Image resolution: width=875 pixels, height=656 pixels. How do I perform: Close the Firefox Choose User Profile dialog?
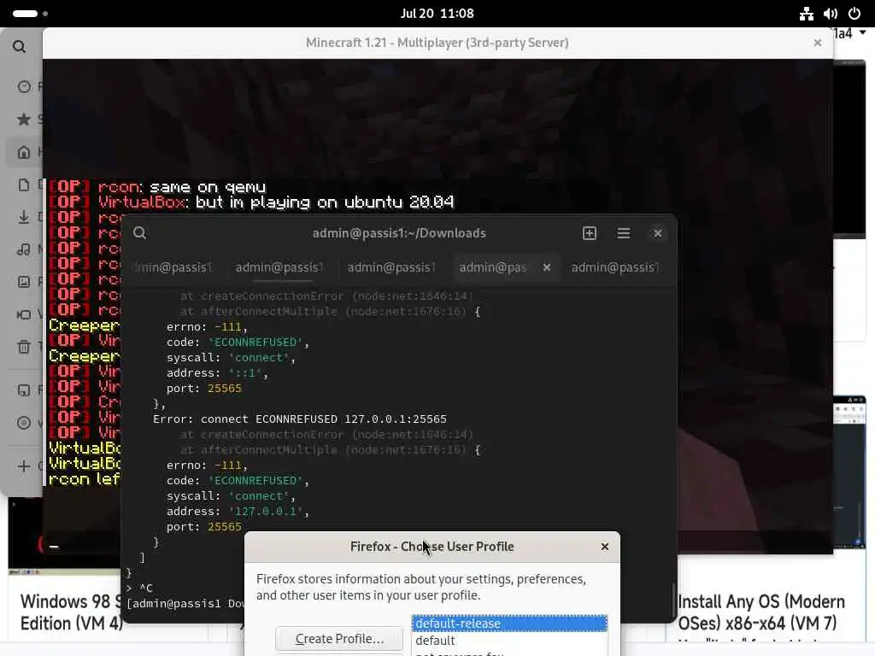(605, 547)
